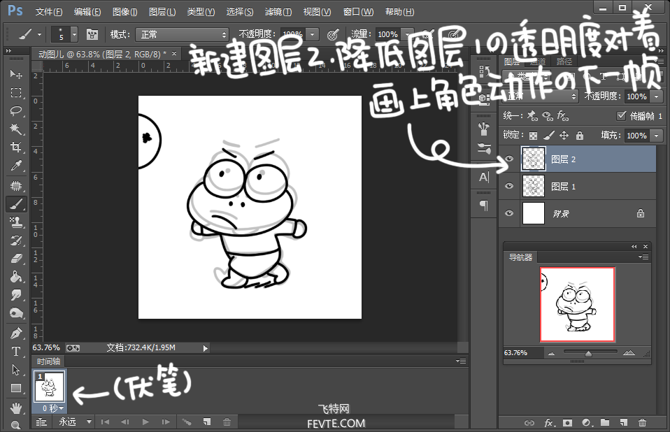Select frame 1 thumbnail in timeline
This screenshot has width=670, height=432.
[49, 387]
